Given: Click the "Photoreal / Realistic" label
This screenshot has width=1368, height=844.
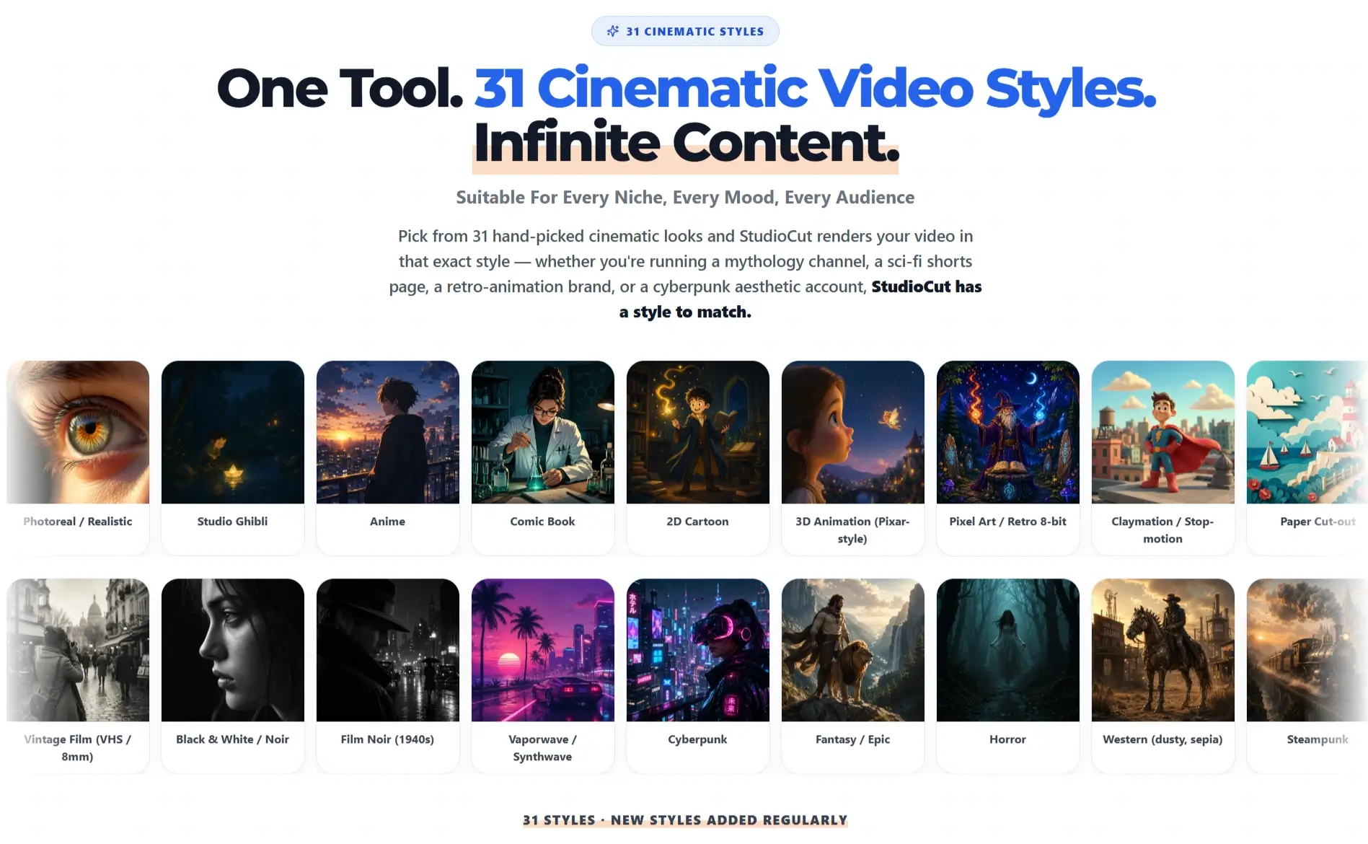Looking at the screenshot, I should pyautogui.click(x=78, y=522).
